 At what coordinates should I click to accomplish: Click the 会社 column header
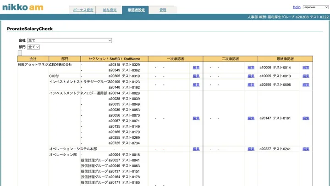coord(33,59)
